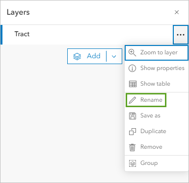The width and height of the screenshot is (189, 183).
Task: Select the Remove text in menu
Action: tap(151, 147)
